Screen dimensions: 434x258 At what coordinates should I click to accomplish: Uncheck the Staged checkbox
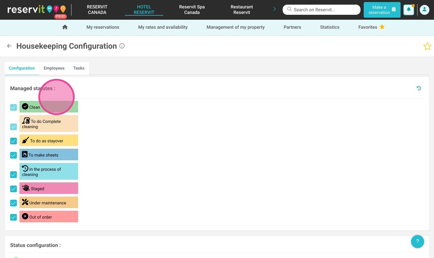(x=14, y=189)
